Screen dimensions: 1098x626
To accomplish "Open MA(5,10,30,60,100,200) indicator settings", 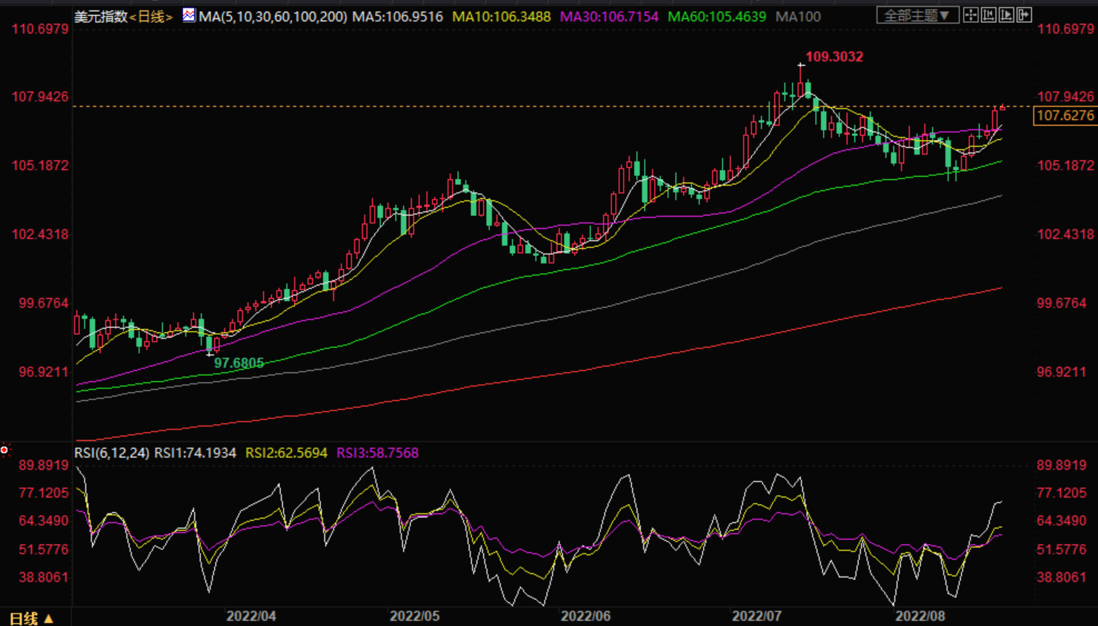I will (x=273, y=16).
